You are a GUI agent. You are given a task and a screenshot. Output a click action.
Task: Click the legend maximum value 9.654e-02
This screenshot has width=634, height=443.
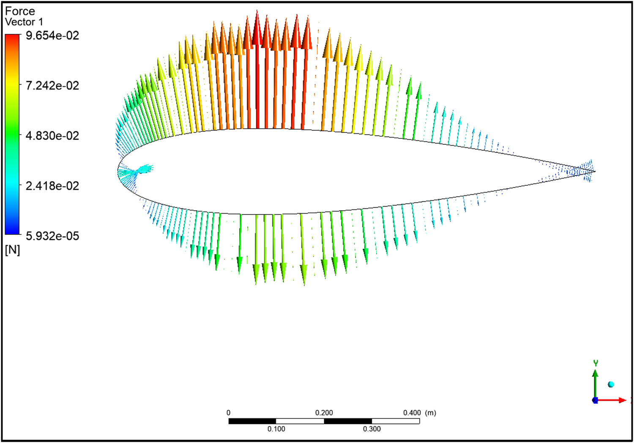pos(52,36)
